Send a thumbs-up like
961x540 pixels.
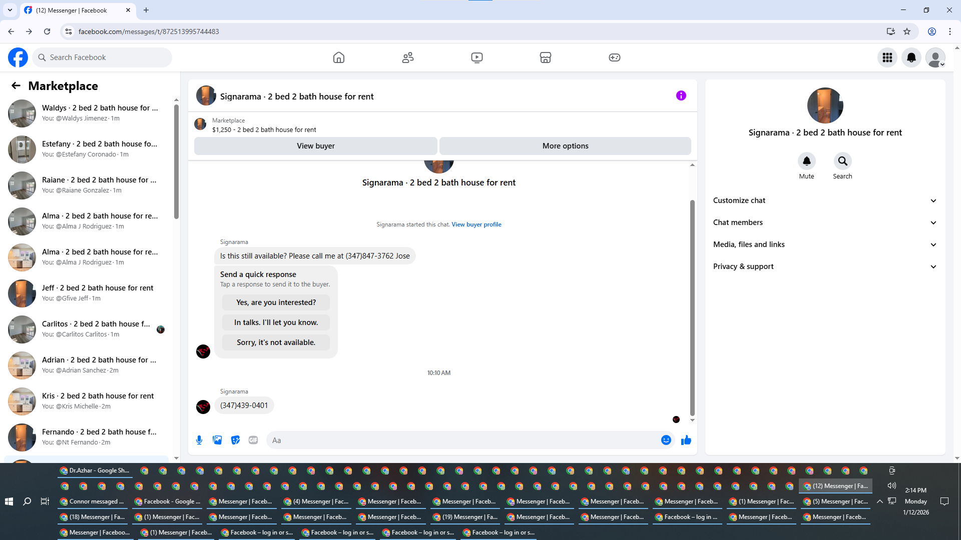[x=686, y=440]
